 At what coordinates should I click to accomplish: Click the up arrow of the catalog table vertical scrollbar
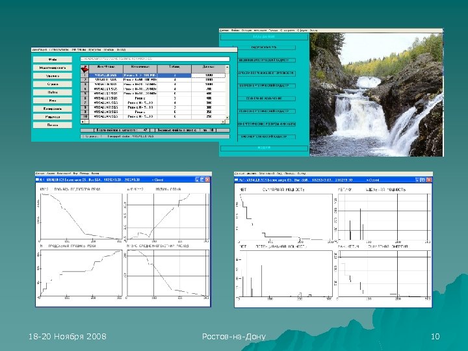click(x=227, y=67)
